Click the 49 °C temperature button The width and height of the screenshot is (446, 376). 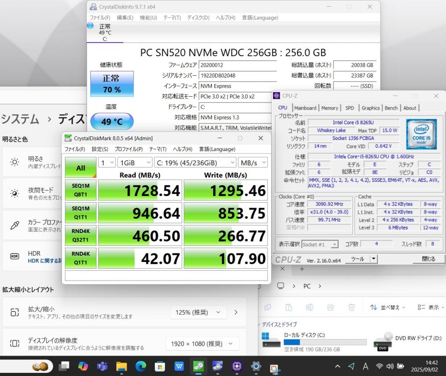[x=112, y=122]
